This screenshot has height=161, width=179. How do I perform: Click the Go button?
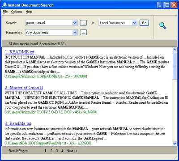pyautogui.click(x=144, y=23)
